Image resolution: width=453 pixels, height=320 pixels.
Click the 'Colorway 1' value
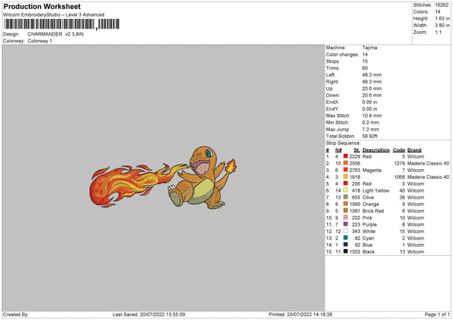click(x=40, y=41)
